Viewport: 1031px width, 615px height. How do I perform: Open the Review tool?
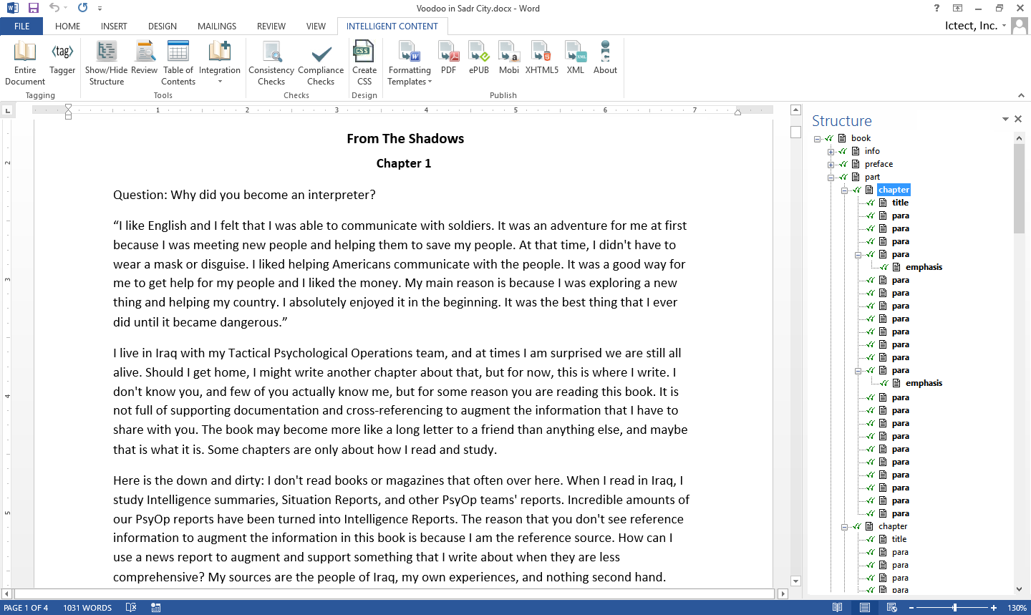click(144, 59)
